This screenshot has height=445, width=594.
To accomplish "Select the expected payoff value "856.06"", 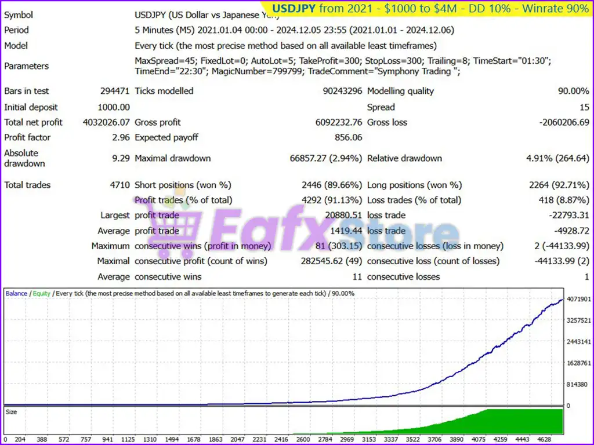I will (x=349, y=138).
